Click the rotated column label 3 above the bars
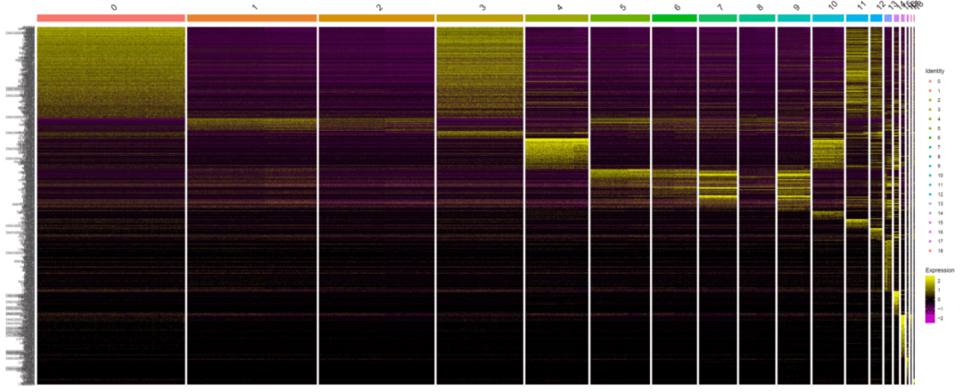This screenshot has height=392, width=963. click(482, 7)
